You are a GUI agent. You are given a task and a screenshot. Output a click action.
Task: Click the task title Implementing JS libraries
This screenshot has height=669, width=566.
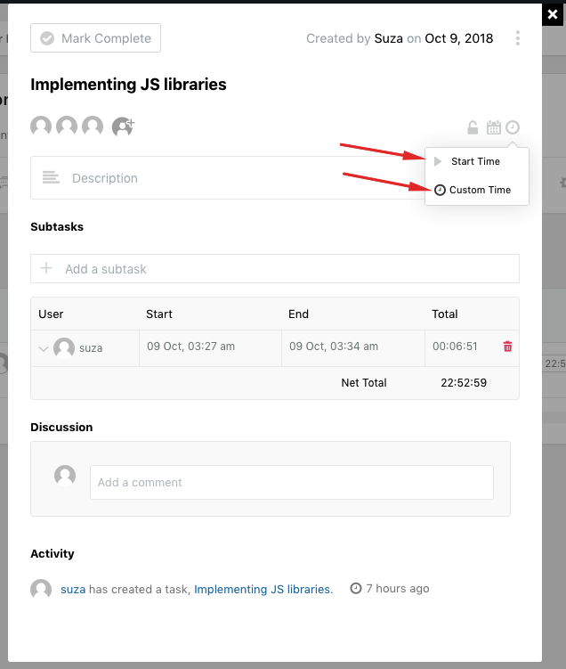pos(128,85)
